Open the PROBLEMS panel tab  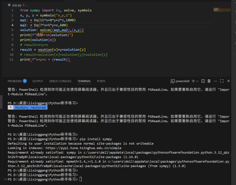coord(15,81)
